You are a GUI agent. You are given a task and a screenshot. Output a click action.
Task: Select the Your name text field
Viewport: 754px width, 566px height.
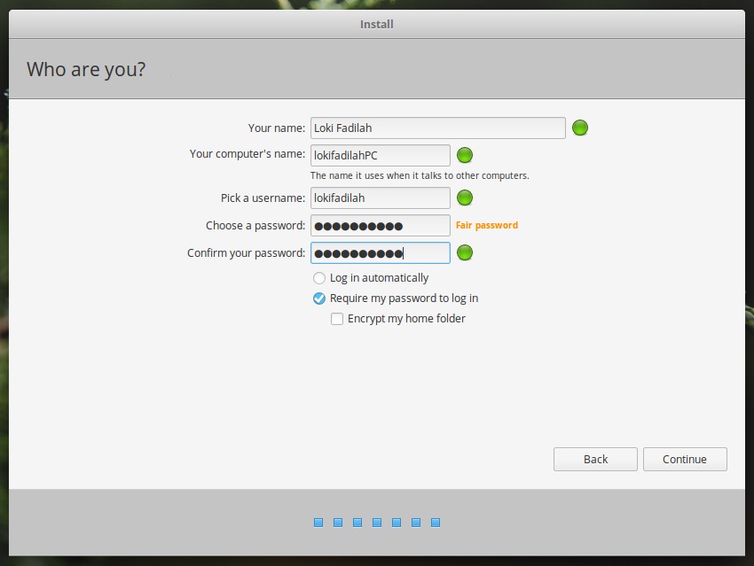(436, 128)
